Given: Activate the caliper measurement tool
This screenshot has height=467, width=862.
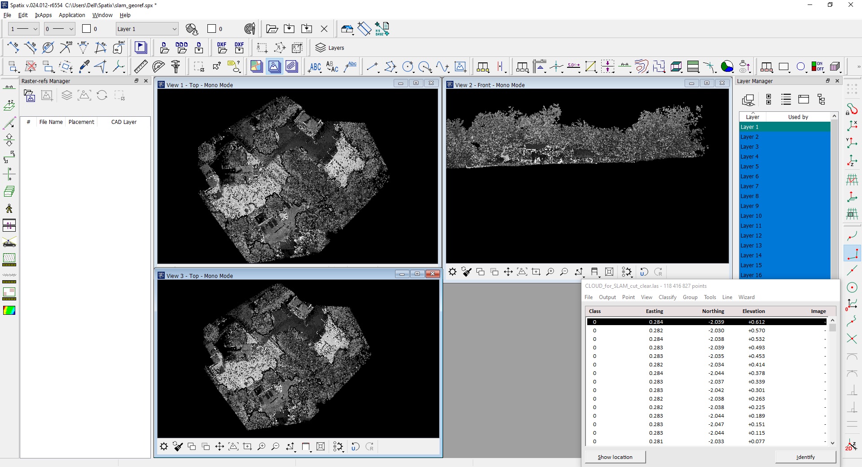Looking at the screenshot, I should pos(176,66).
